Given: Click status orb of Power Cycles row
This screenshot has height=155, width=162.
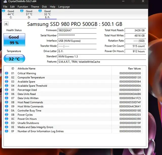Looking at the screenshot, I should 7,114.
